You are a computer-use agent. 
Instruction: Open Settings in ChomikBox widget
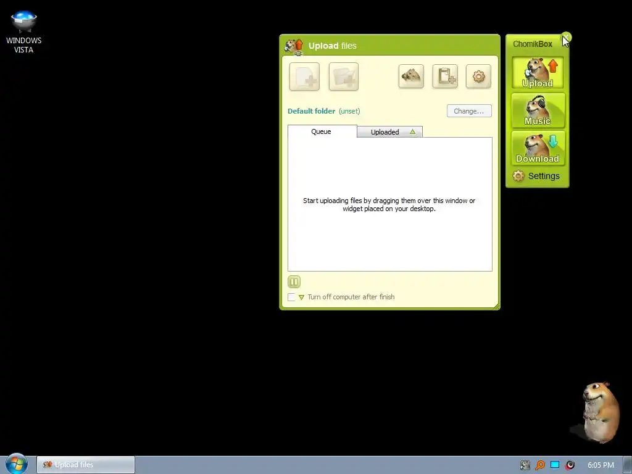[x=536, y=176]
